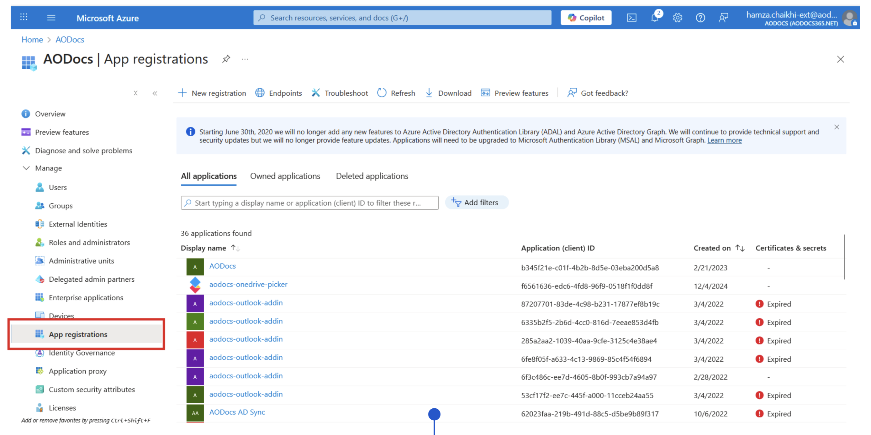This screenshot has width=871, height=435.
Task: Open portal settings gear
Action: point(677,18)
